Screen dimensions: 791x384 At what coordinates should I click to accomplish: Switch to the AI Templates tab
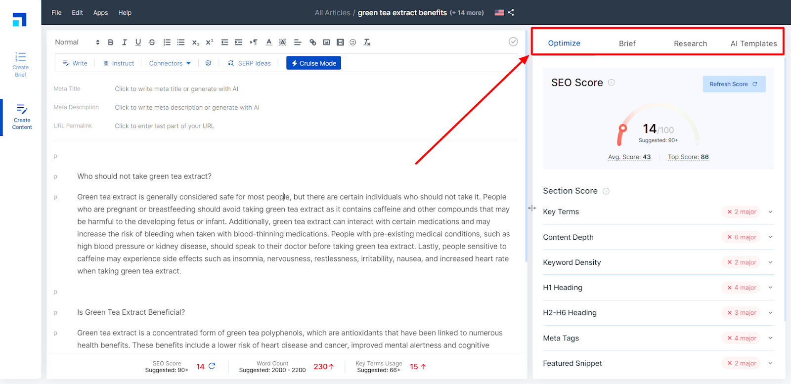[x=753, y=43]
